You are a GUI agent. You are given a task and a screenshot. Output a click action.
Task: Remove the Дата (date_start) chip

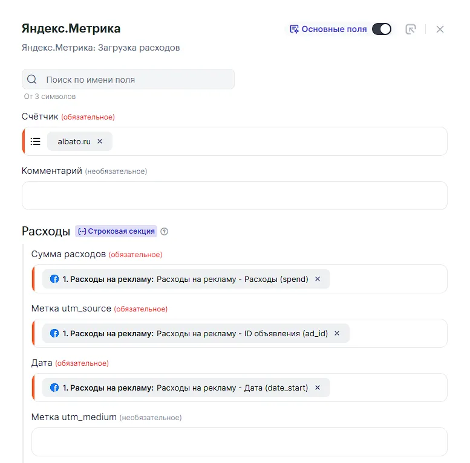click(318, 388)
